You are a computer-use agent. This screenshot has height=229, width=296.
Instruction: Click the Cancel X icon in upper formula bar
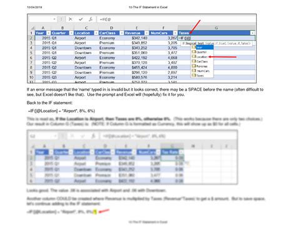tap(71, 19)
